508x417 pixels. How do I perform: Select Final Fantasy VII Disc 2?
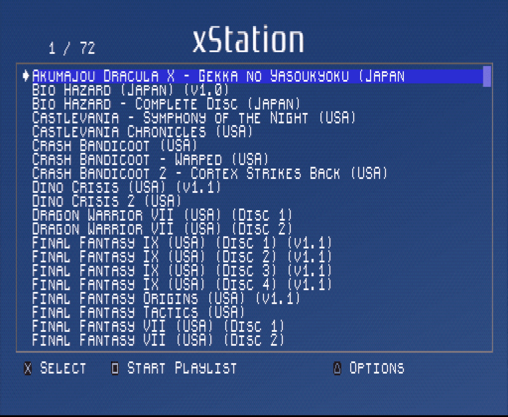[157, 340]
